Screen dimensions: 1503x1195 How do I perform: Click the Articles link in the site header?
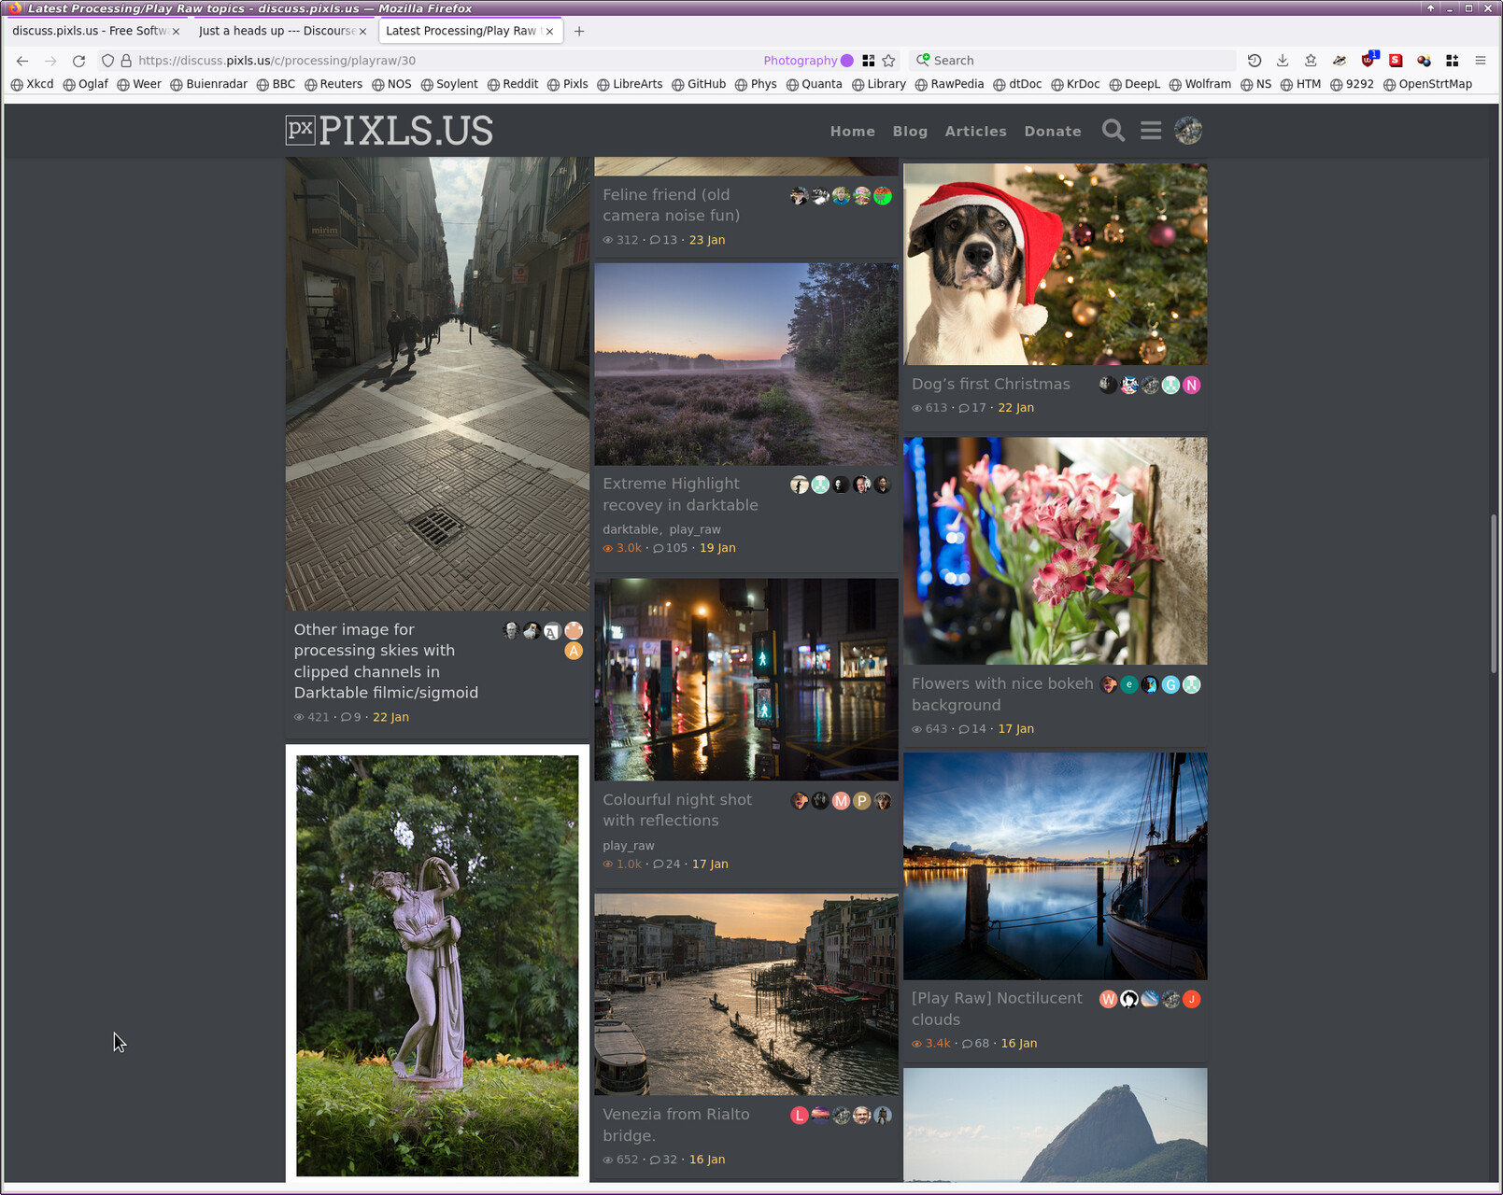coord(975,132)
